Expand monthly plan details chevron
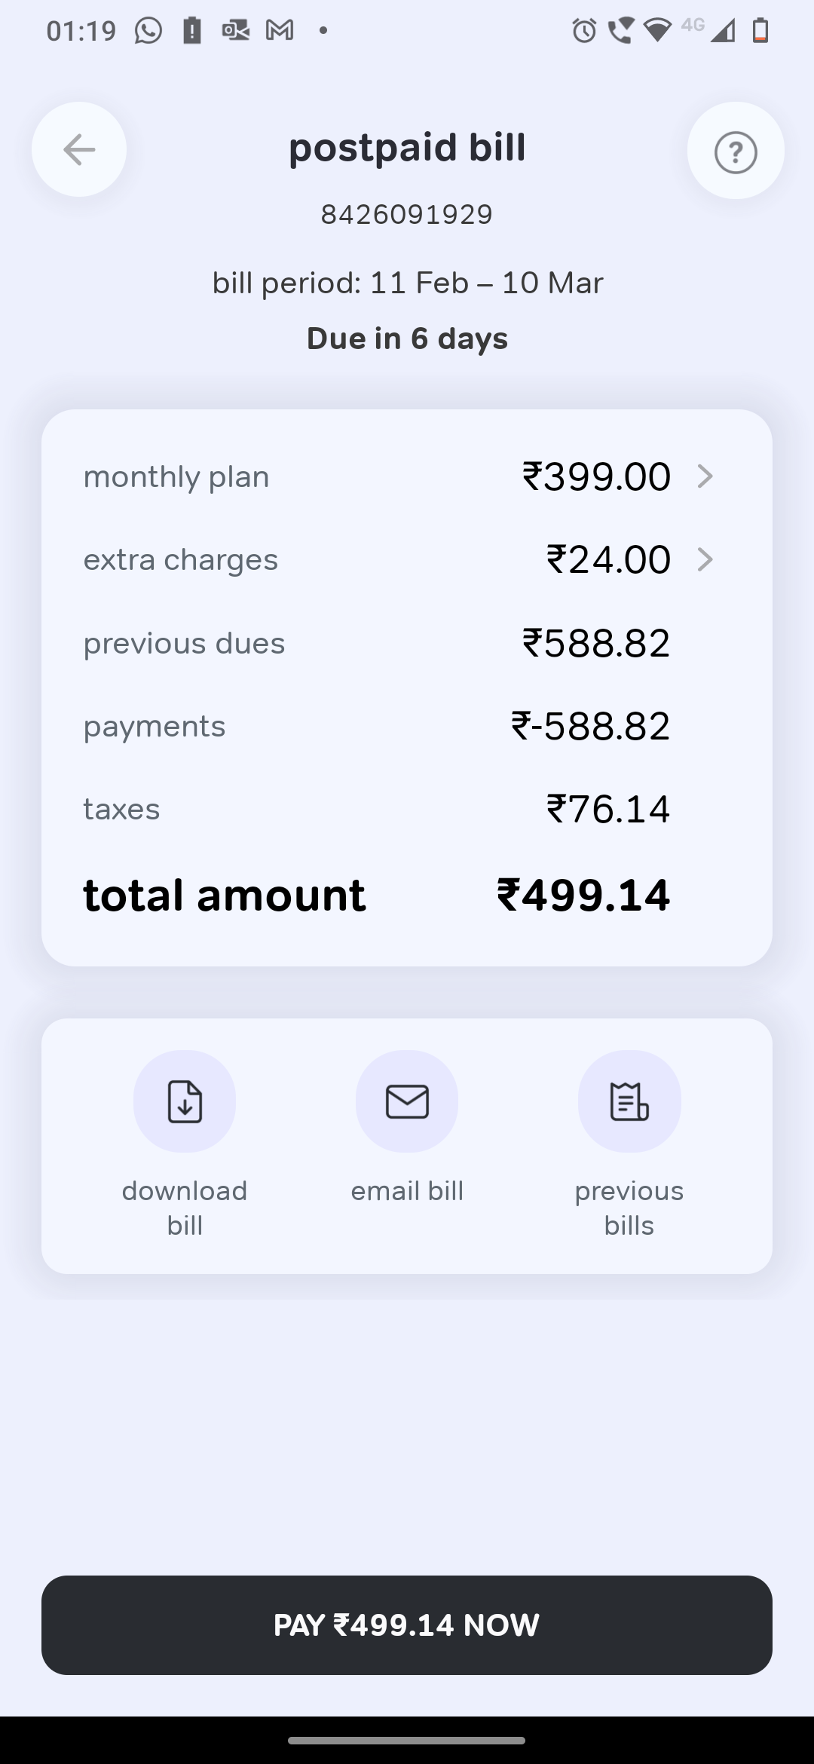 (x=705, y=476)
